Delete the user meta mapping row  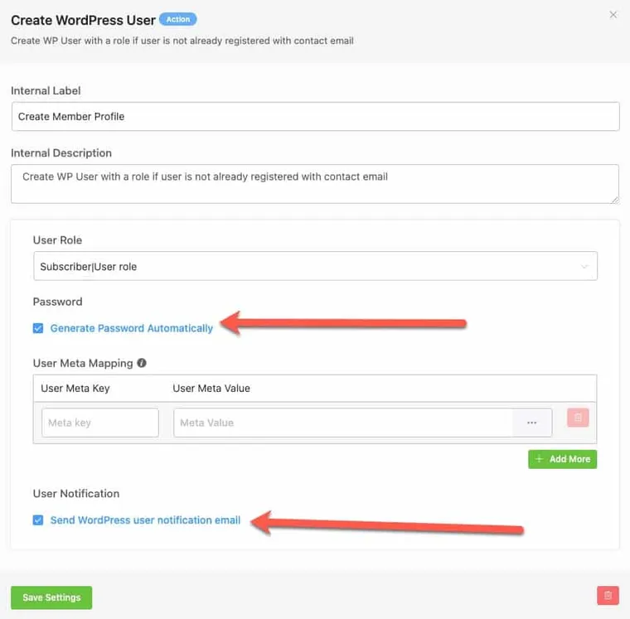tap(578, 418)
